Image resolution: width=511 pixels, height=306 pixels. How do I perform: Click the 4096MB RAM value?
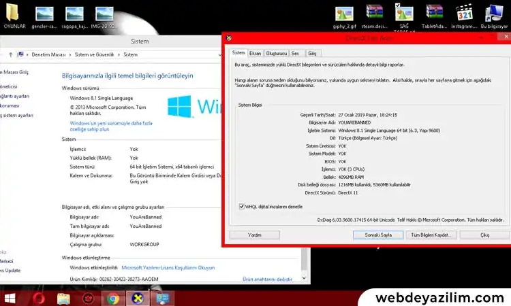point(351,177)
